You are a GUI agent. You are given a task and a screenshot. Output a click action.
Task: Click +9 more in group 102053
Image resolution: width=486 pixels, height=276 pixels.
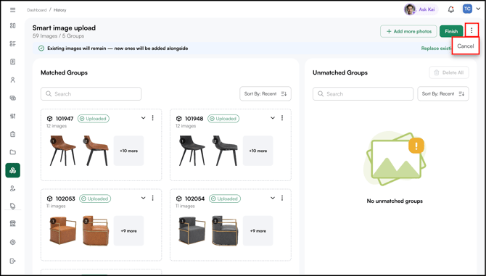pos(128,231)
